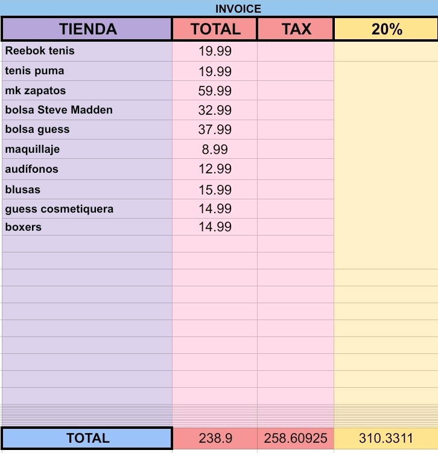The image size is (438, 453).
Task: Click the sum cell showing 238.9
Action: point(215,439)
